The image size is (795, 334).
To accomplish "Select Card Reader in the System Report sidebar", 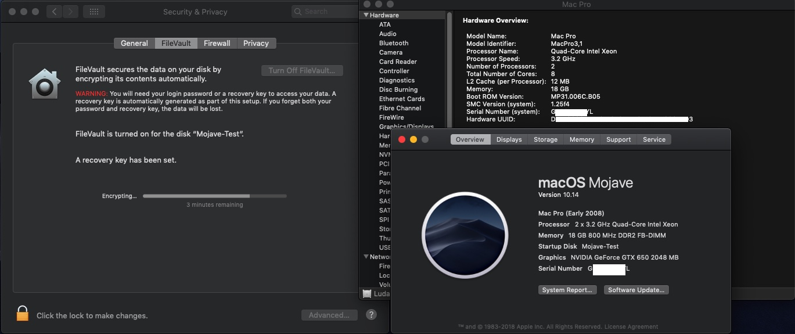I will pos(398,62).
